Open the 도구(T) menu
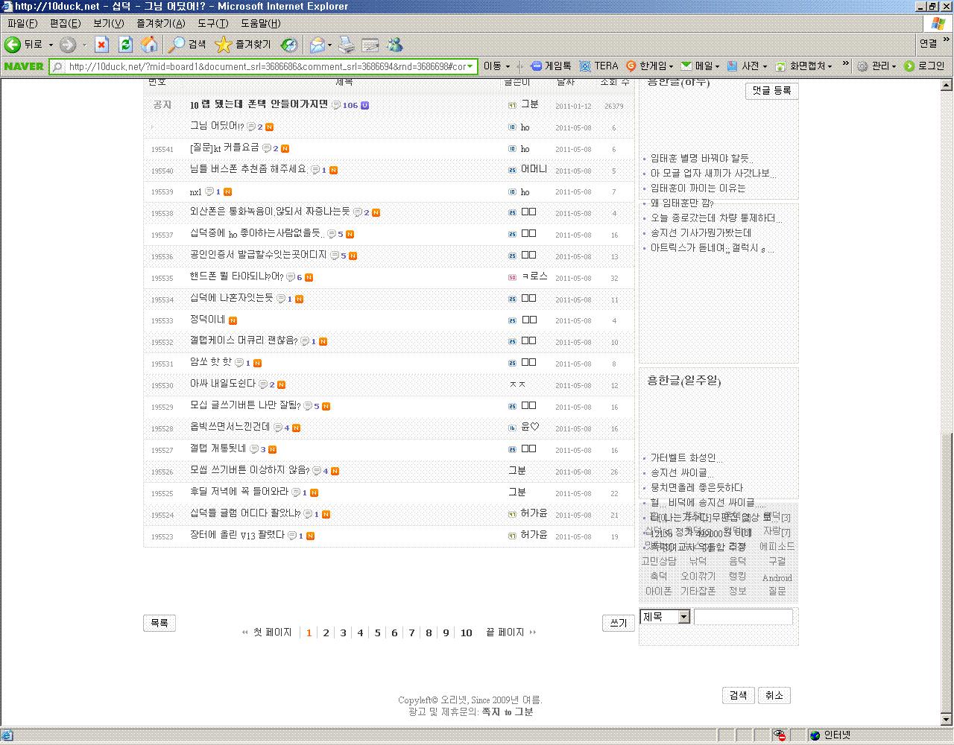Viewport: 954px width, 745px height. 213,24
